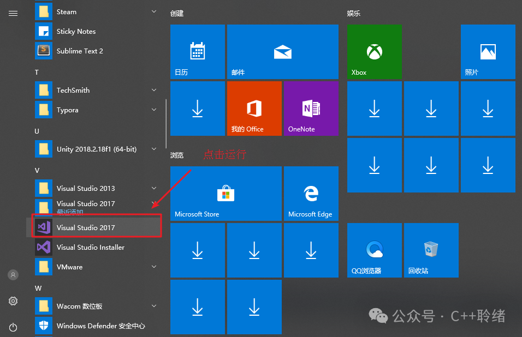Screen dimensions: 522x337
Task: Open the 日历 calendar tile
Action: pos(198,52)
